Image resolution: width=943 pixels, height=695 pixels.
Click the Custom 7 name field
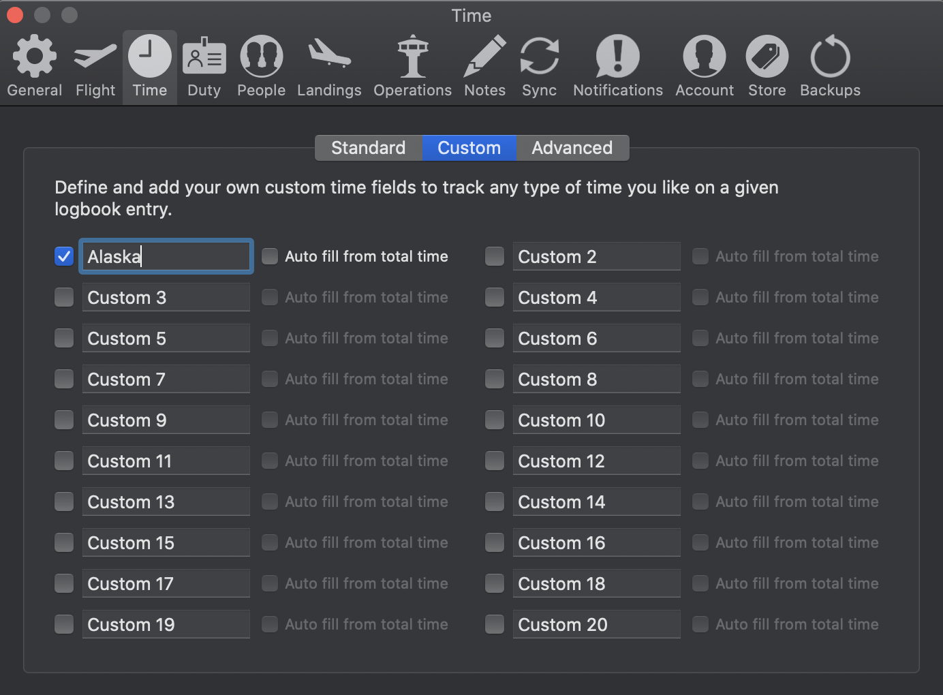(x=166, y=379)
